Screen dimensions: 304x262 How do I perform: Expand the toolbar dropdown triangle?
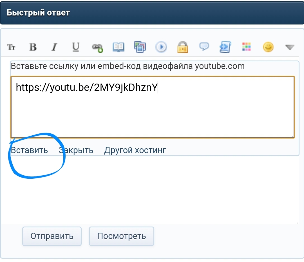click(290, 47)
